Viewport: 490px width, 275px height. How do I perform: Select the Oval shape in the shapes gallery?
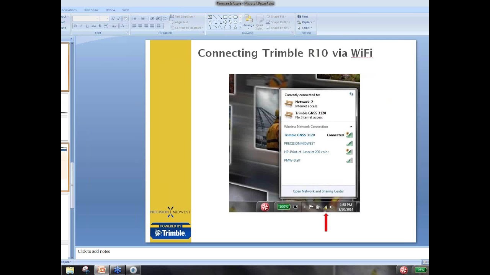coord(230,17)
